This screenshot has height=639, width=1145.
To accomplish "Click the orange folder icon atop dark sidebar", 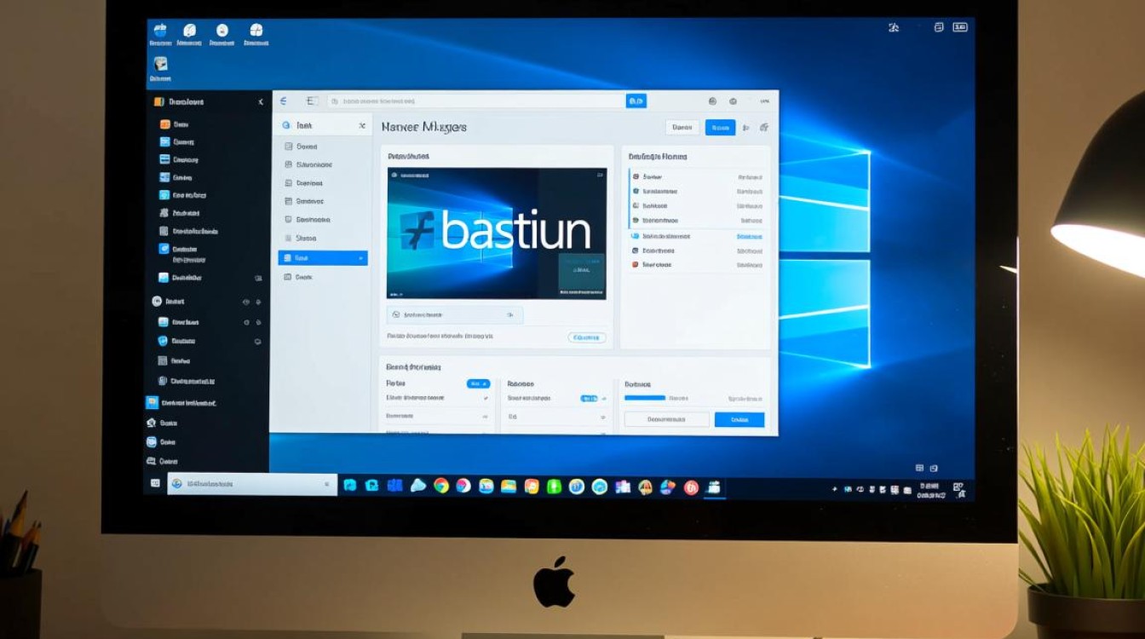I will pos(158,101).
